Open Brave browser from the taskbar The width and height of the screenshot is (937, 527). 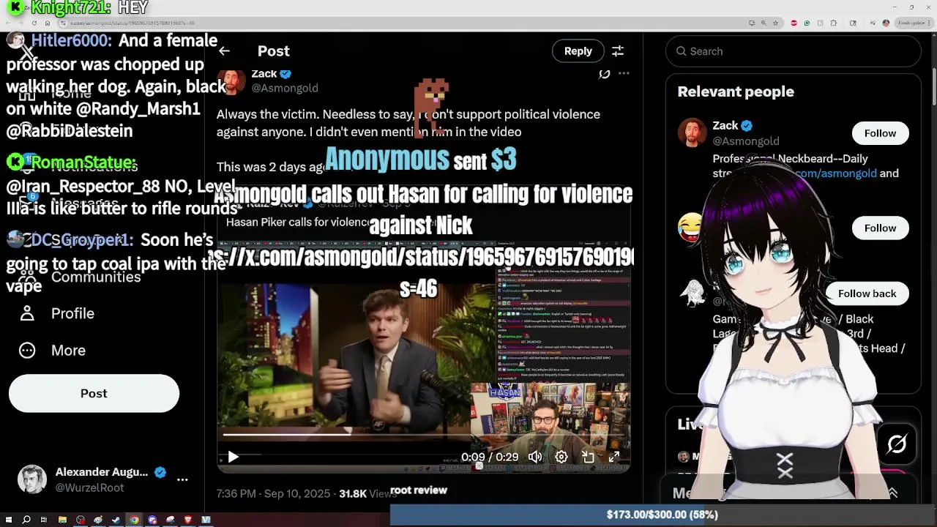(188, 520)
